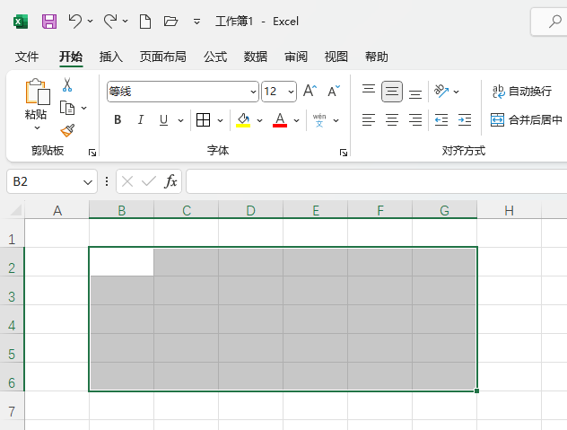Screen dimensions: 567x430
Task: Open the font name dropdown
Action: pyautogui.click(x=254, y=92)
